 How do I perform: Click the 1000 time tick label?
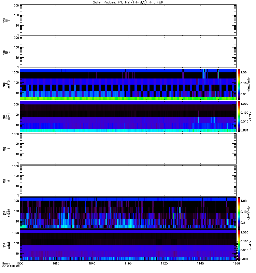pyautogui.click(x=20, y=263)
